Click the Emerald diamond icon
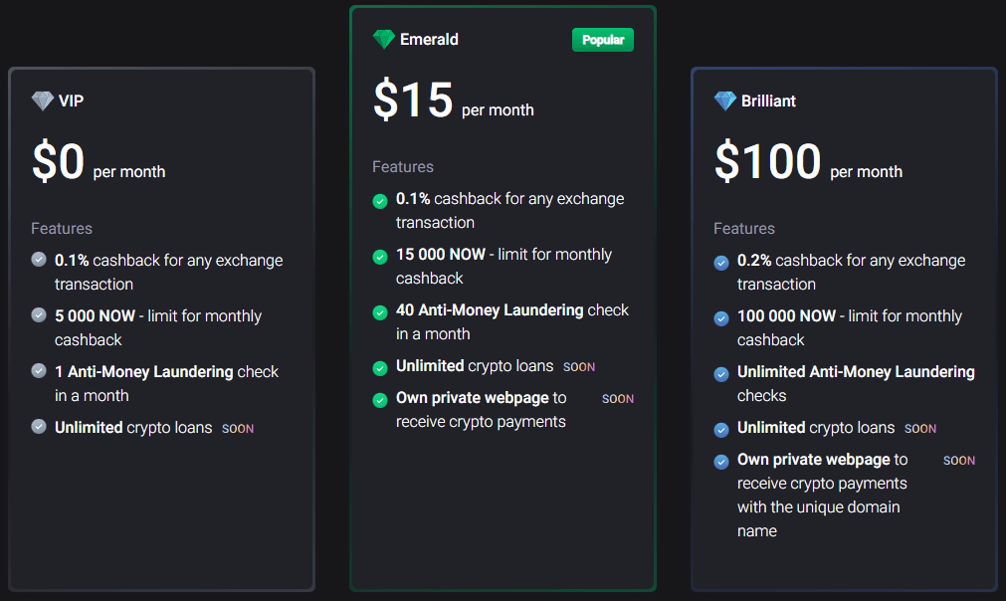Screen dimensions: 1006x601 [x=384, y=39]
